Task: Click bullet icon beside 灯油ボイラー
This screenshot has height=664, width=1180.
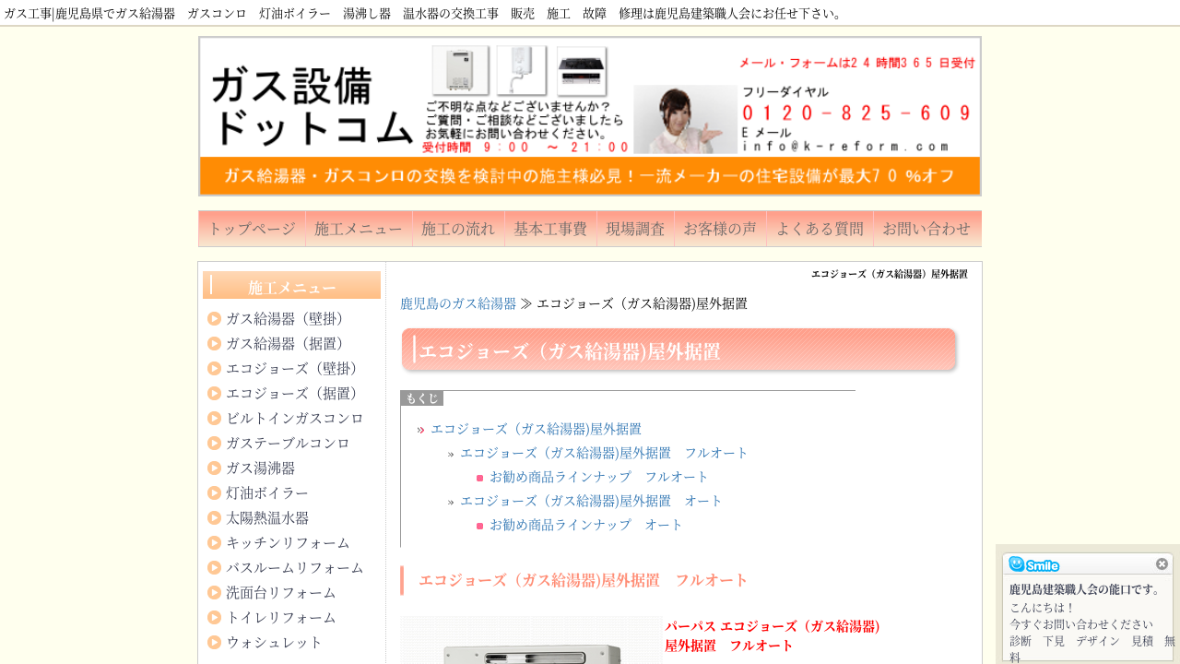Action: pos(214,493)
